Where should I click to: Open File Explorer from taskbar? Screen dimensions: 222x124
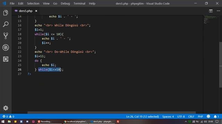[9, 122]
